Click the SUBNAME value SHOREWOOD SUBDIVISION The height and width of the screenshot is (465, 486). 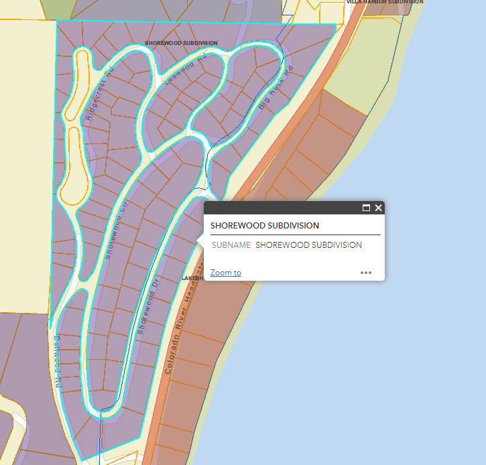308,245
